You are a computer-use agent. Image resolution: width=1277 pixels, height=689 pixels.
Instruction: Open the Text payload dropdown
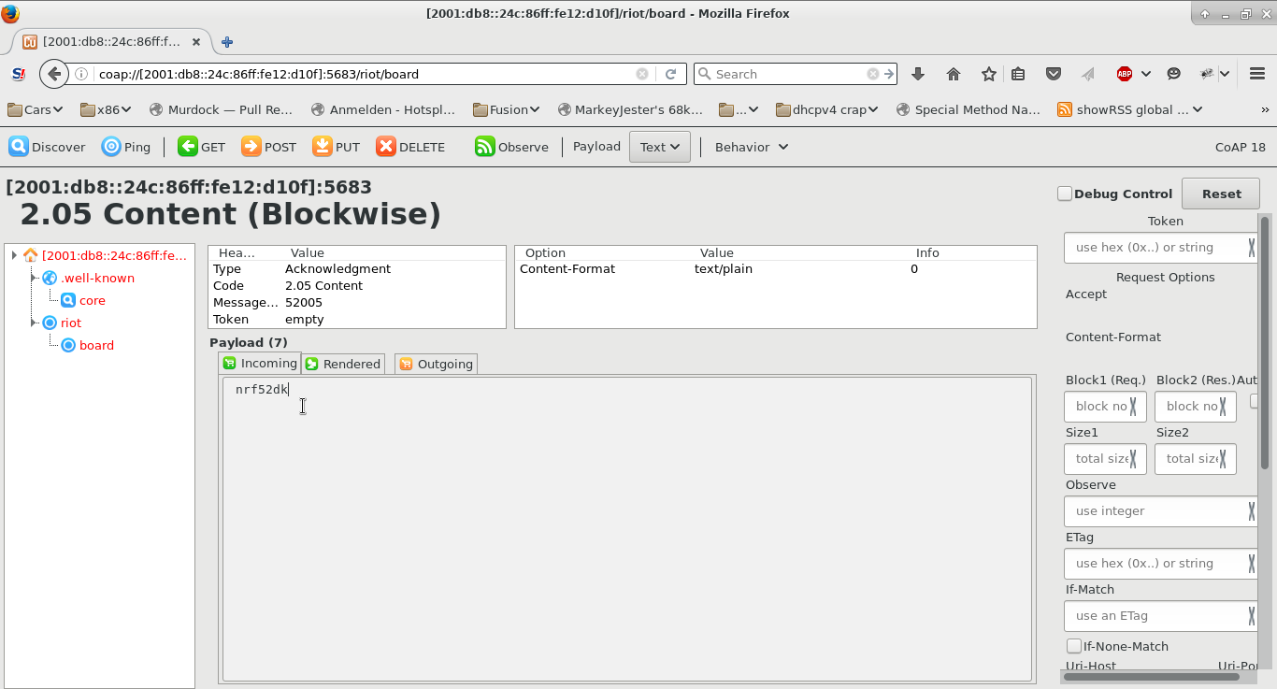point(660,147)
